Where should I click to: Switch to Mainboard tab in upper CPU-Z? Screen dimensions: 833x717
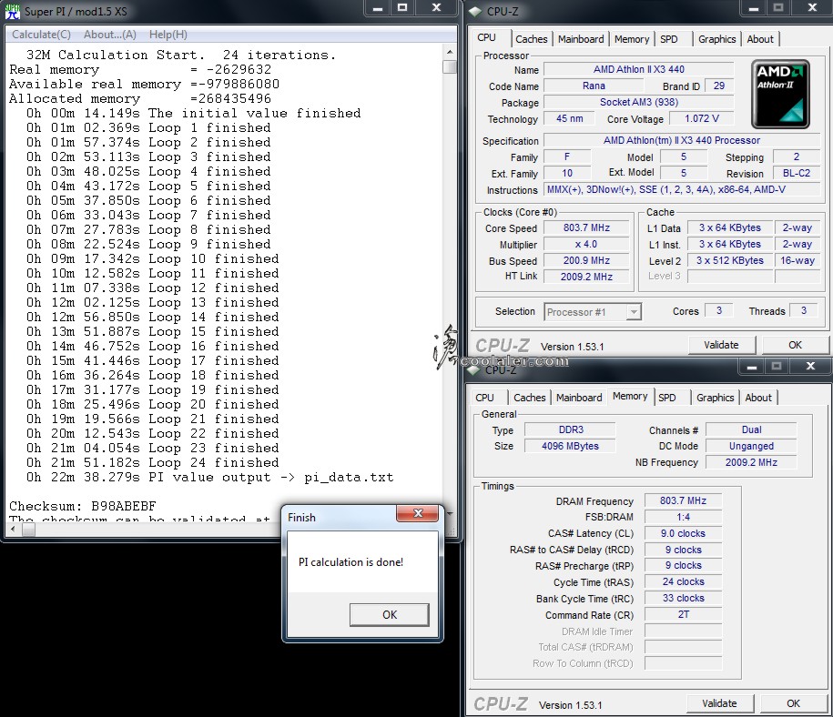[x=581, y=39]
